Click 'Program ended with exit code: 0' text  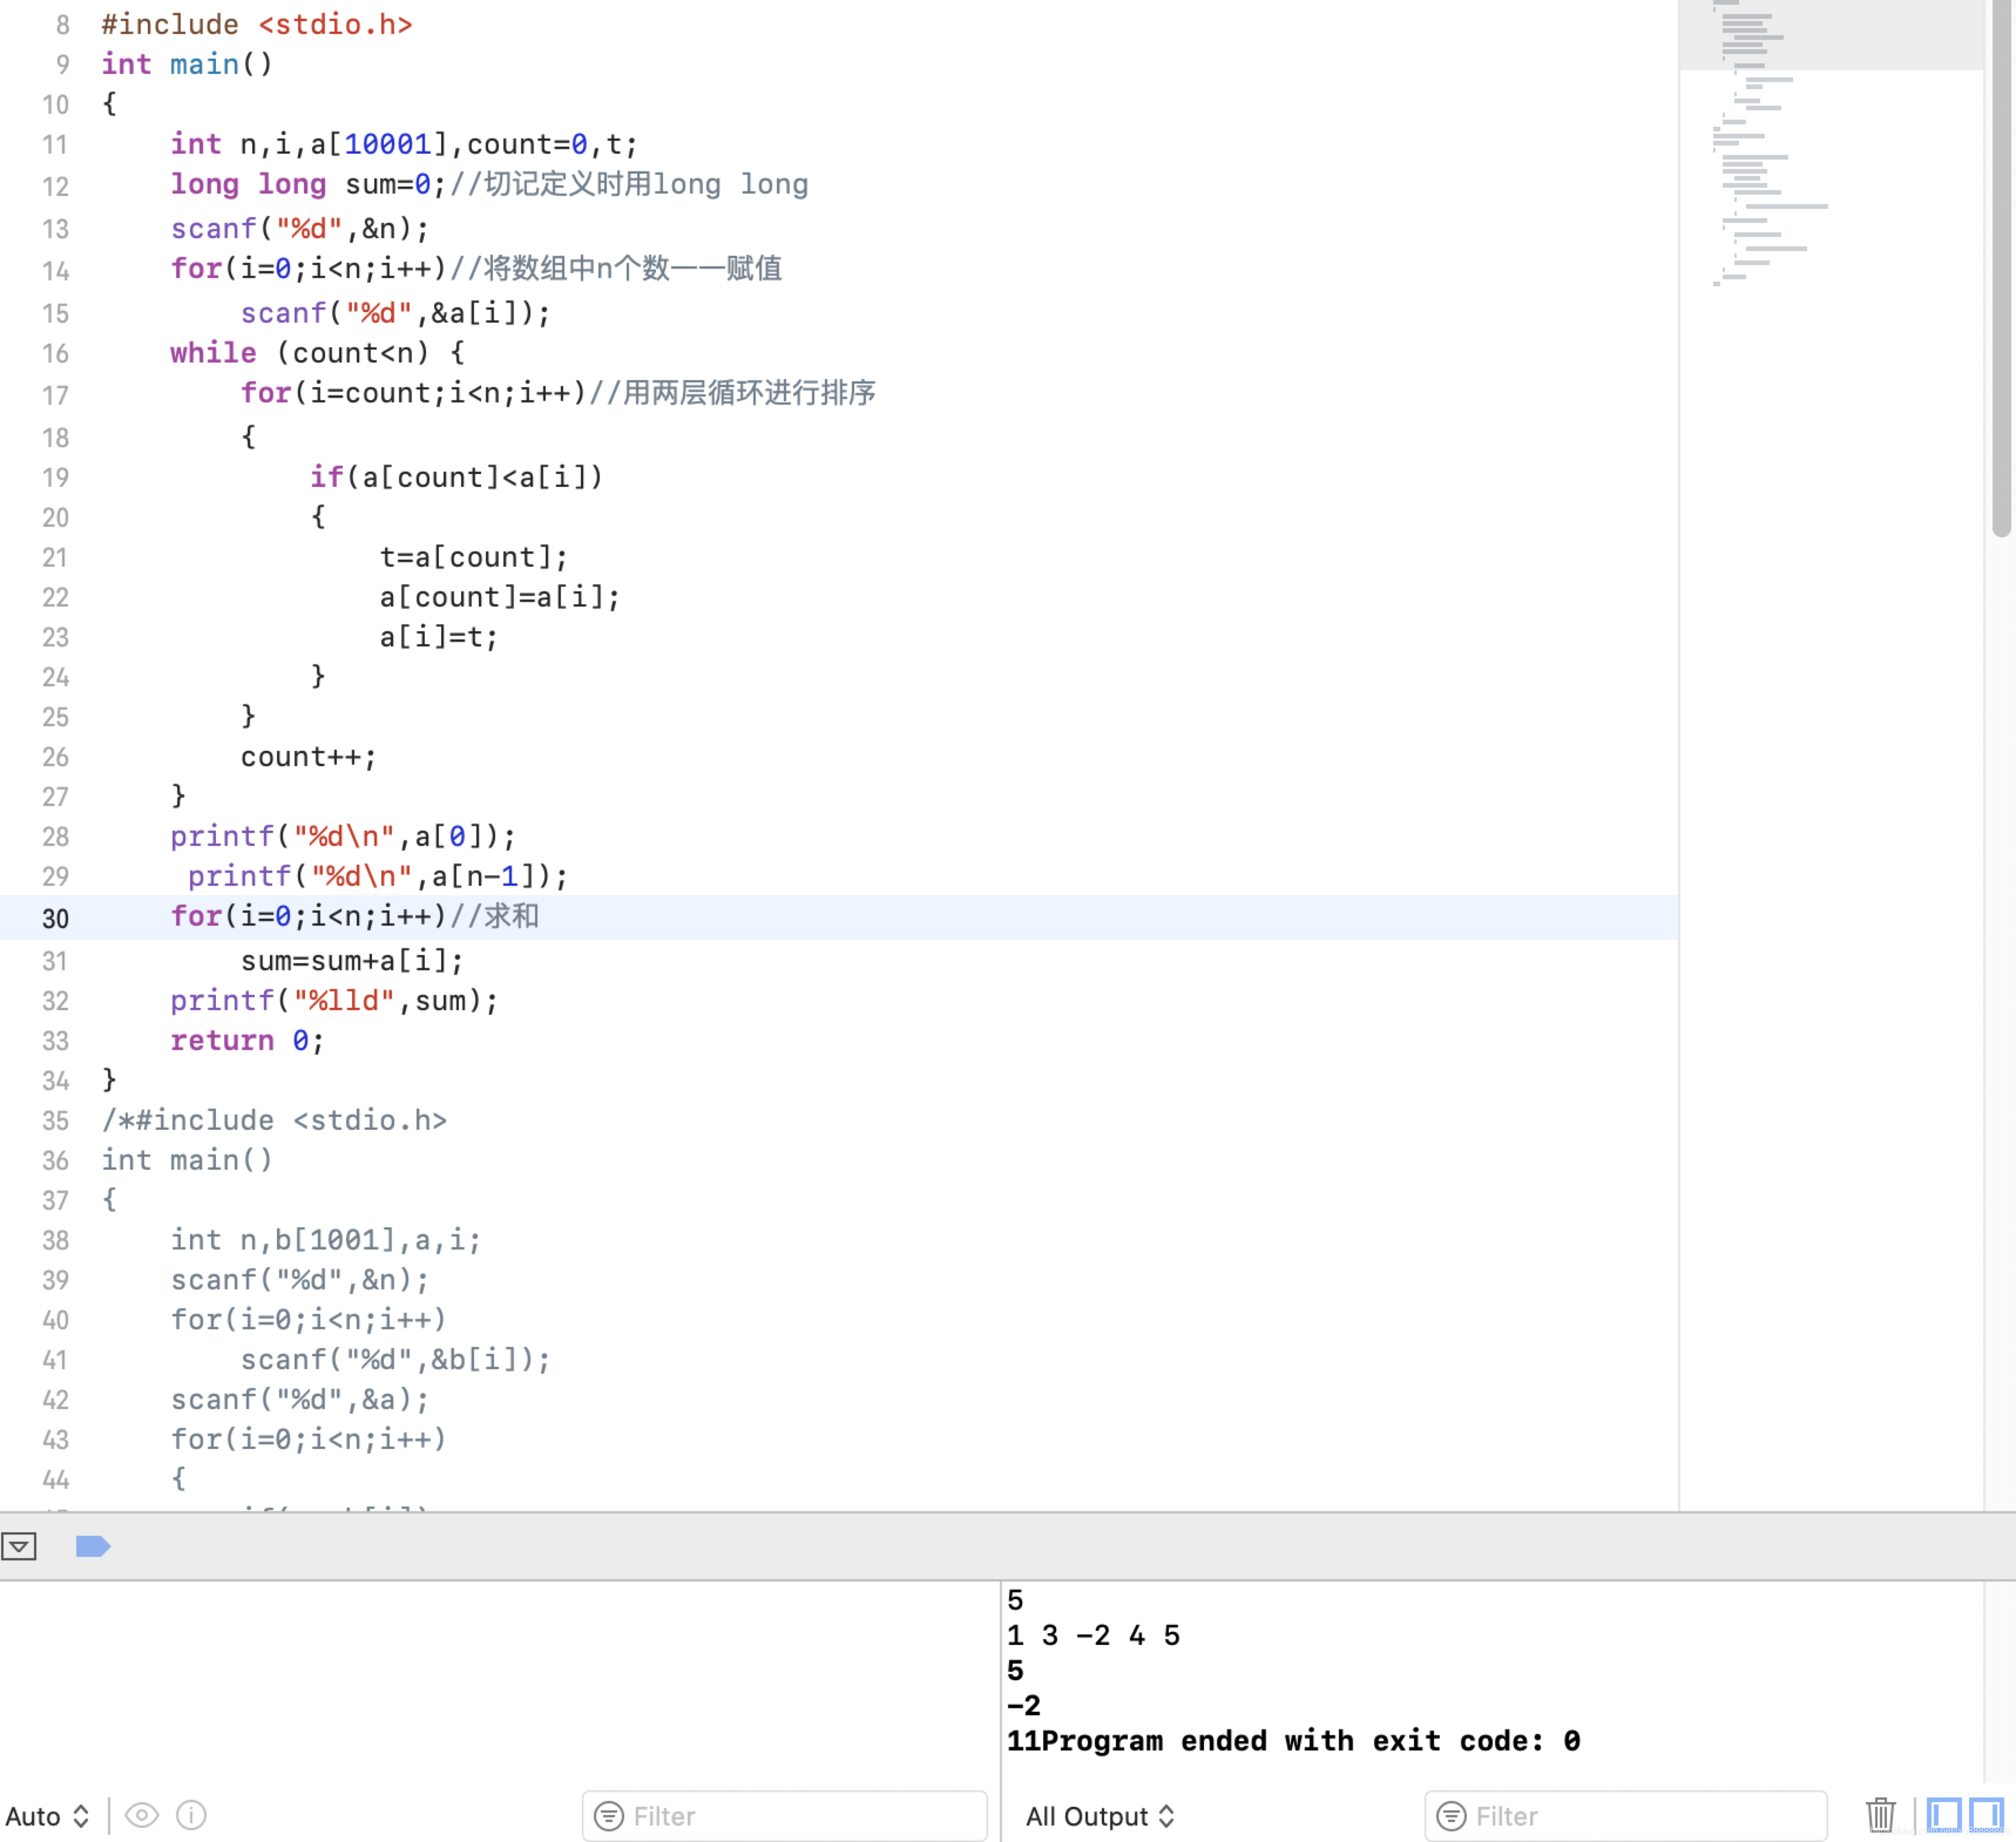point(1310,1741)
